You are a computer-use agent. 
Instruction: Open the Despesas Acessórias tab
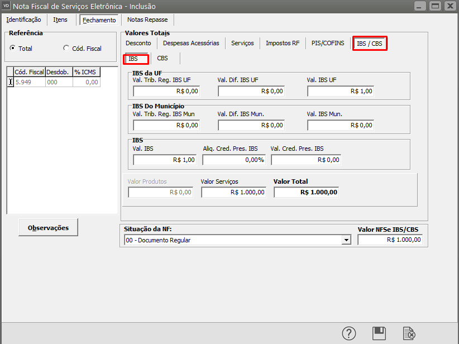click(191, 43)
